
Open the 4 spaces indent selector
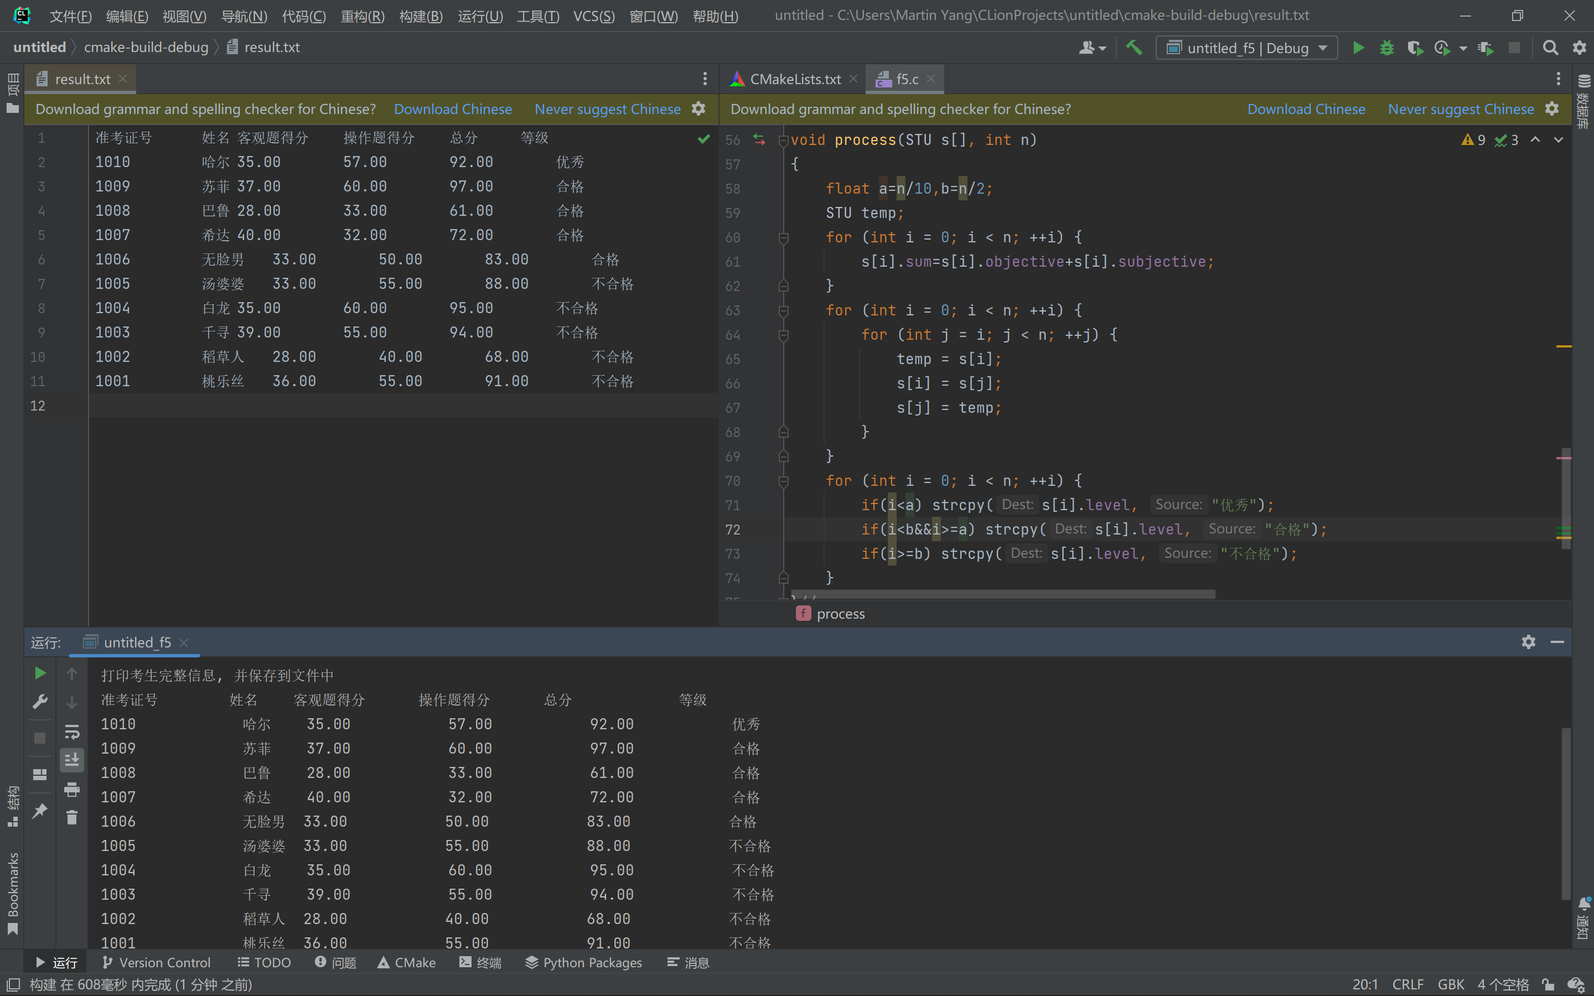coord(1503,984)
